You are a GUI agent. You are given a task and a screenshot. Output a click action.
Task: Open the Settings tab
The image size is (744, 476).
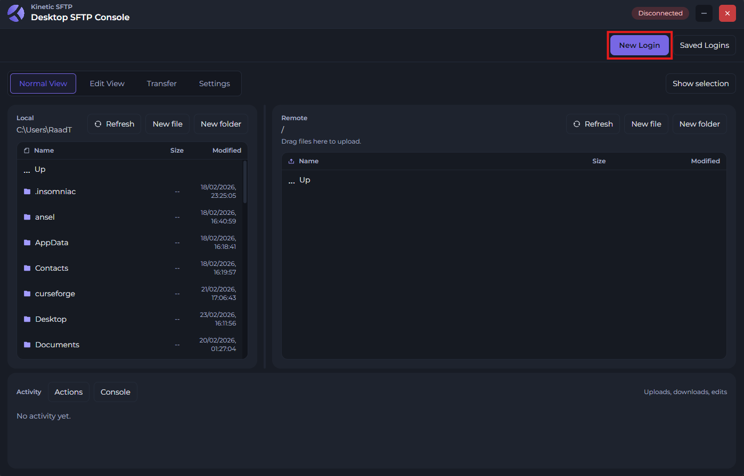[215, 83]
